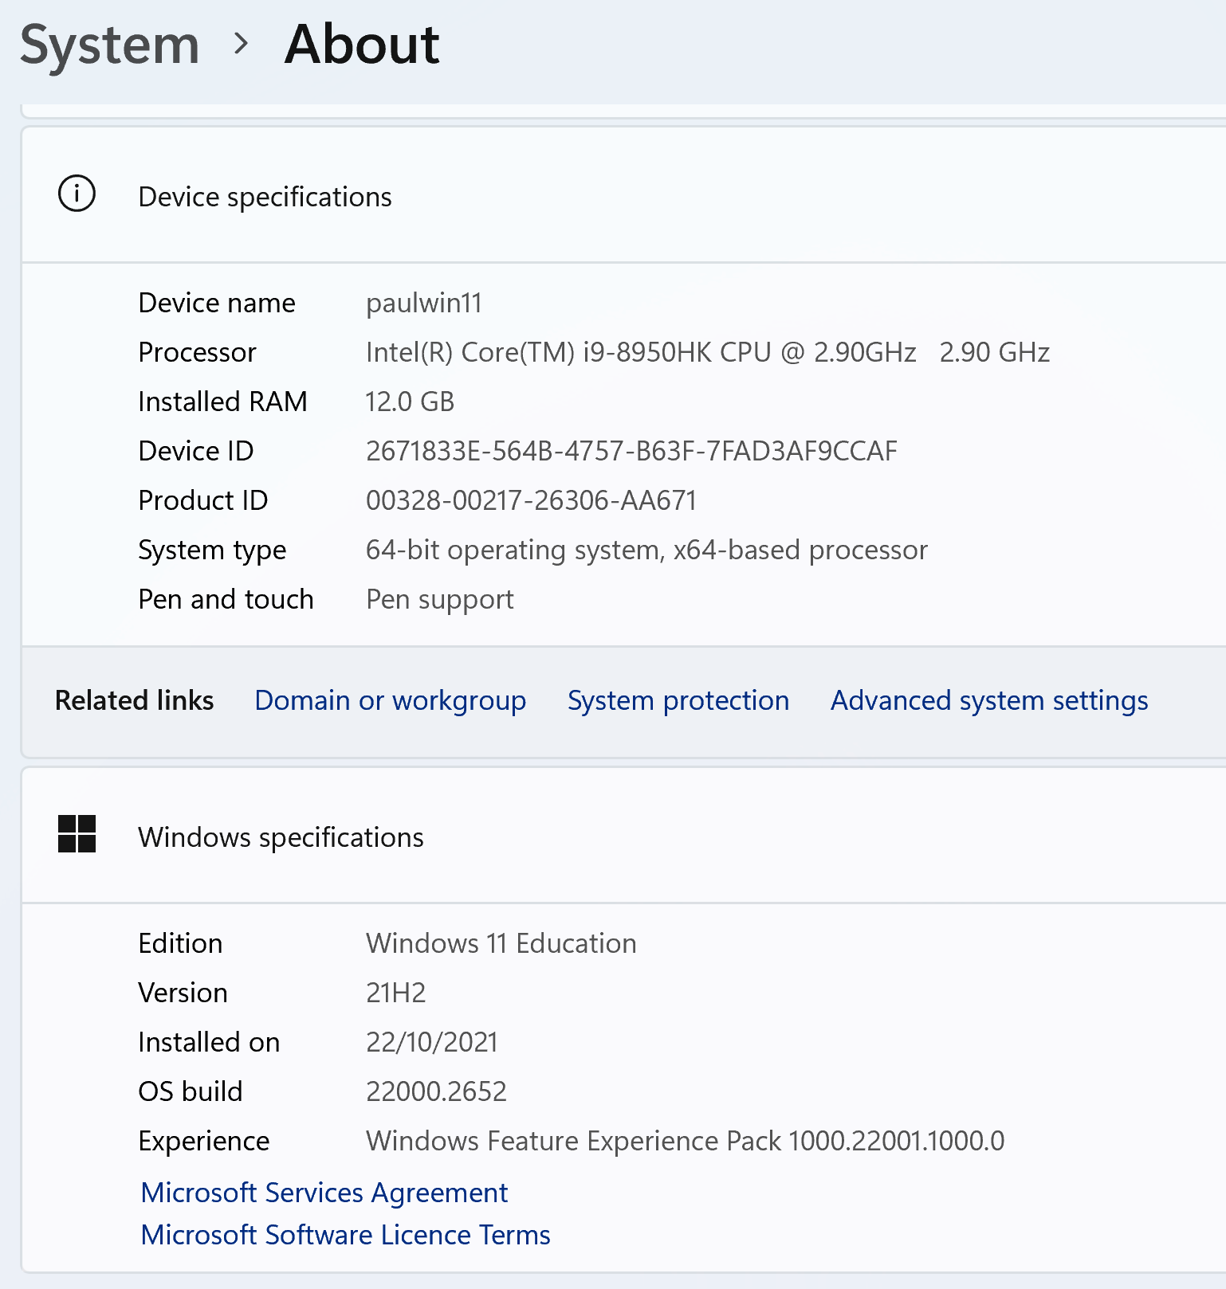Screen dimensions: 1226x1289
Task: Open Microsoft Software Licence Terms link
Action: [345, 1235]
